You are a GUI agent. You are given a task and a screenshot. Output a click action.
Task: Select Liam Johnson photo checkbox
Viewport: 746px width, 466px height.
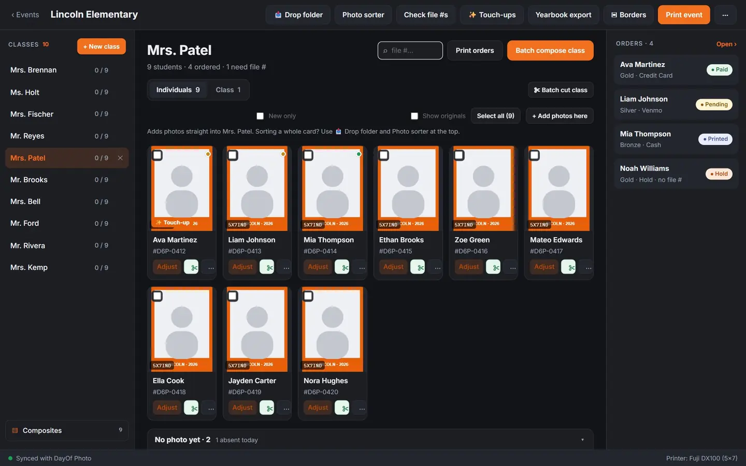click(x=233, y=155)
